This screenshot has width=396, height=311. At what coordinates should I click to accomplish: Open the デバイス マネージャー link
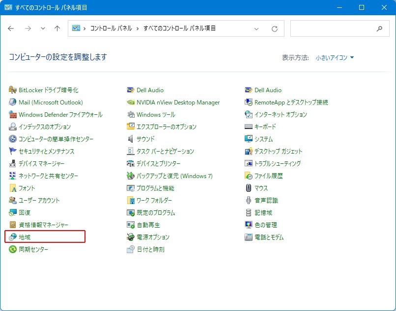click(x=41, y=164)
